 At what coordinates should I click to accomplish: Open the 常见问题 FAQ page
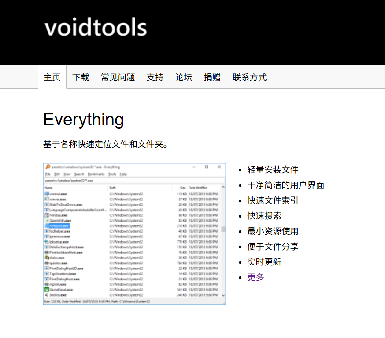118,77
